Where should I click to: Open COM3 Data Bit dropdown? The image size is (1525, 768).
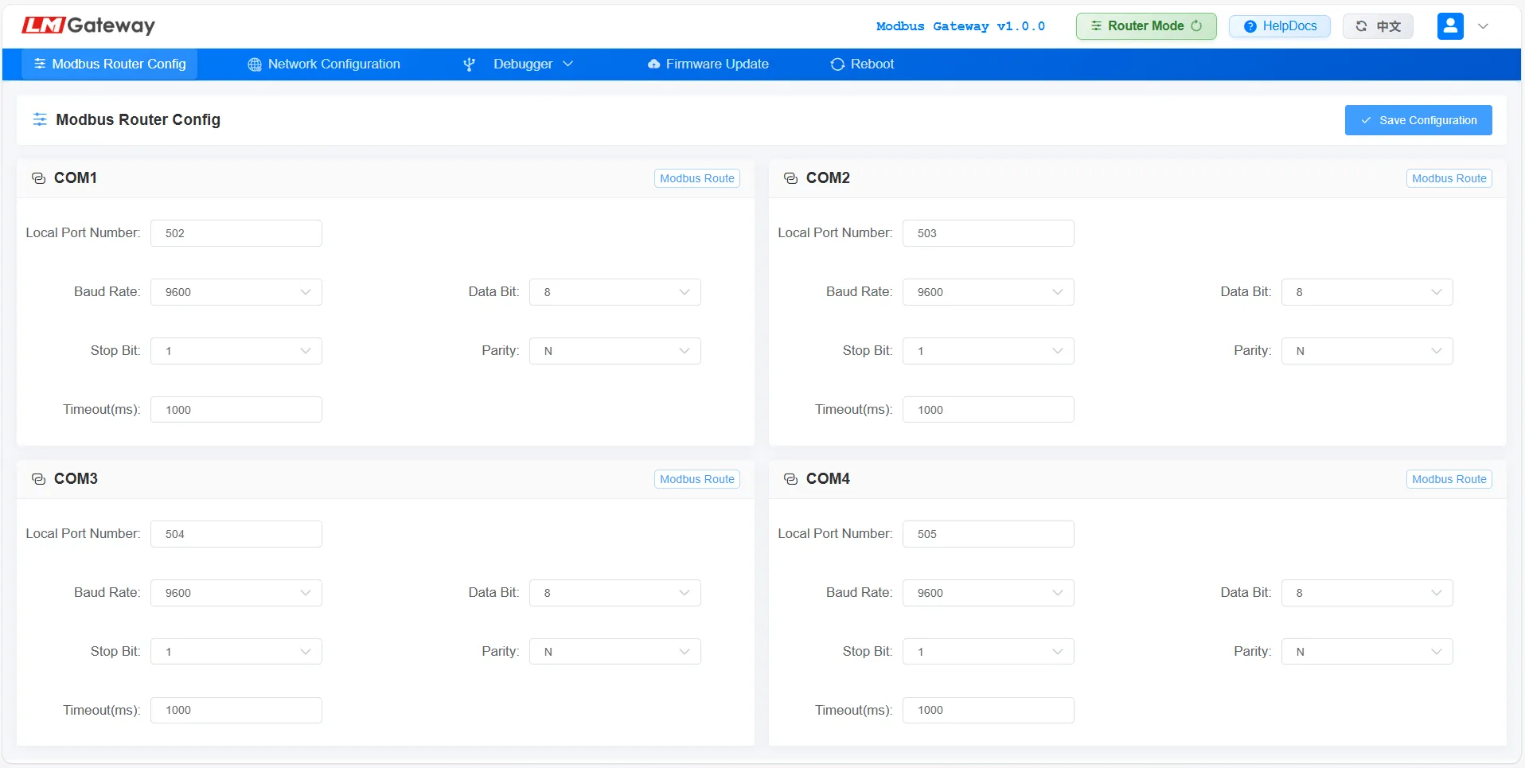614,593
